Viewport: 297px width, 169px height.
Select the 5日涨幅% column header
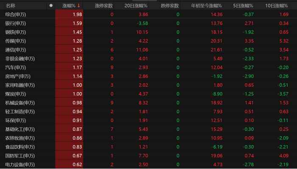point(243,6)
